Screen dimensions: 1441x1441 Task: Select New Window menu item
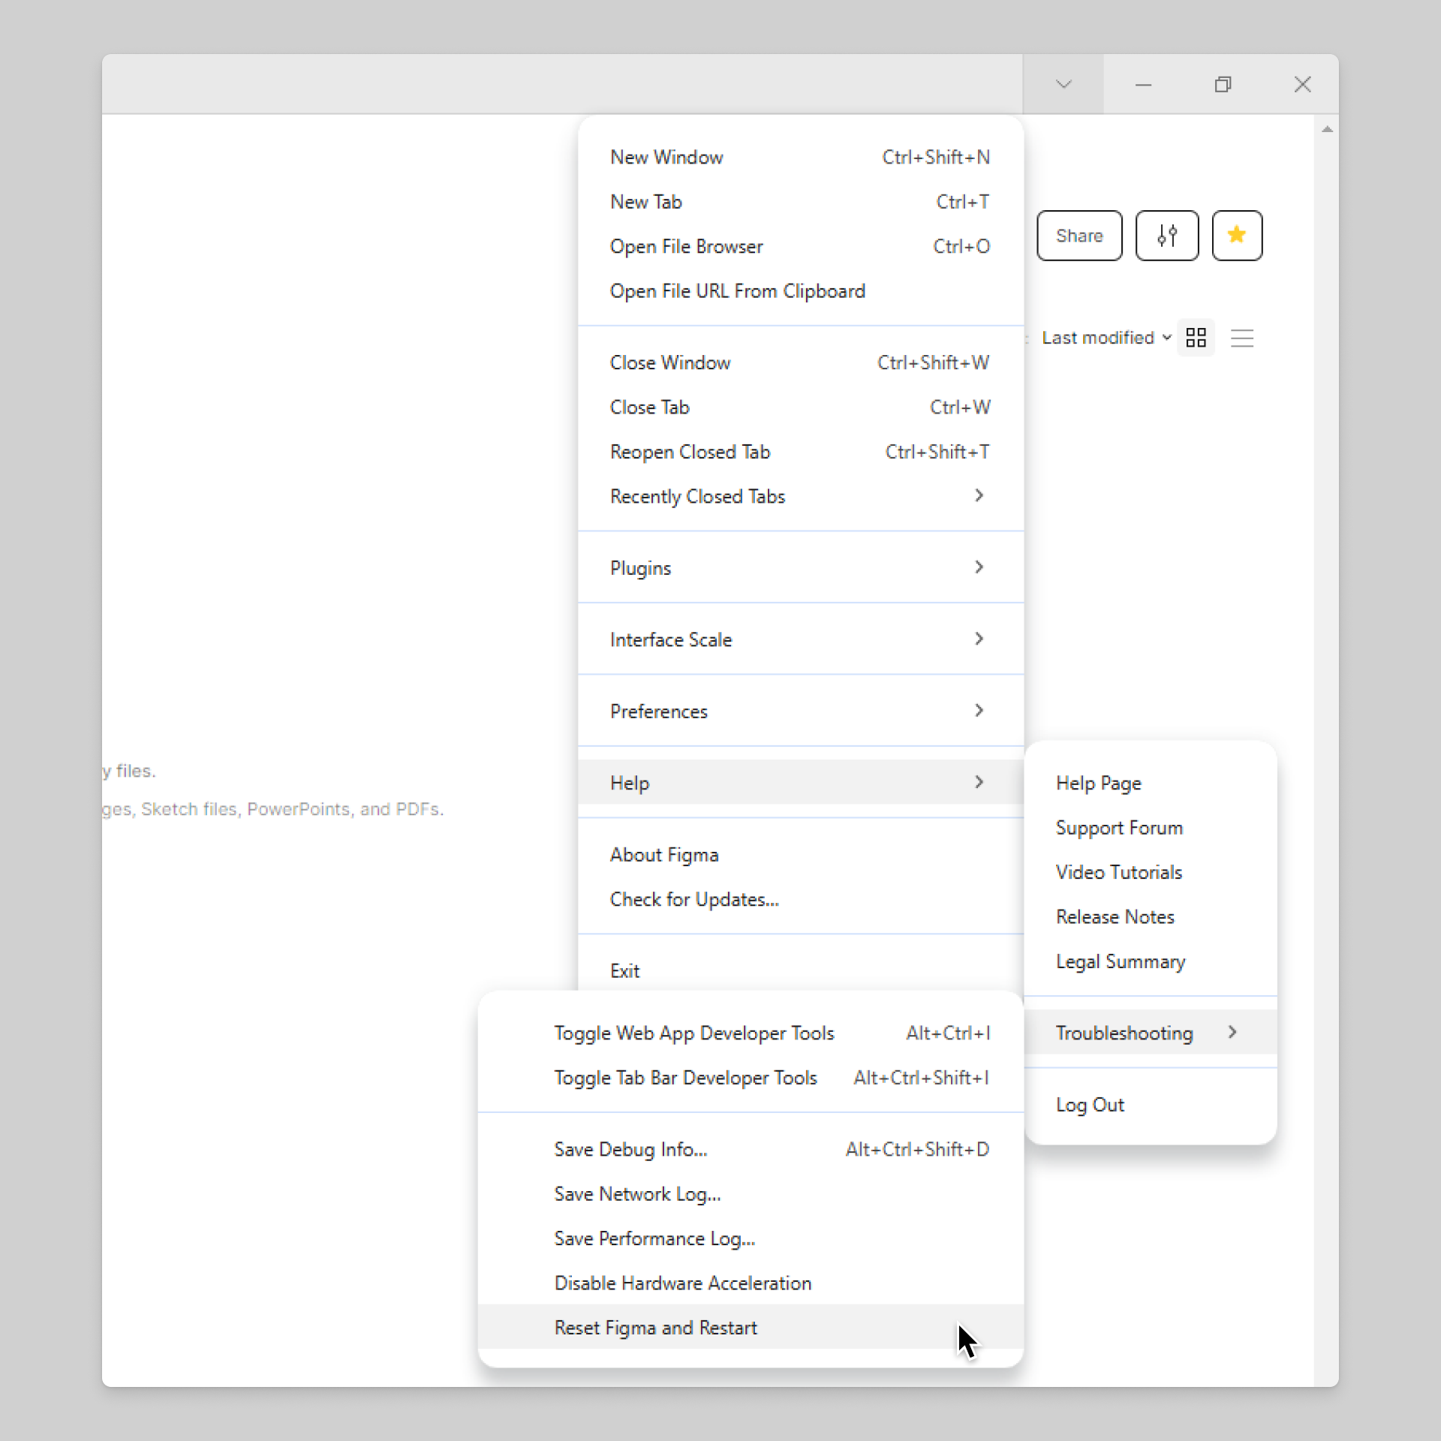(800, 158)
